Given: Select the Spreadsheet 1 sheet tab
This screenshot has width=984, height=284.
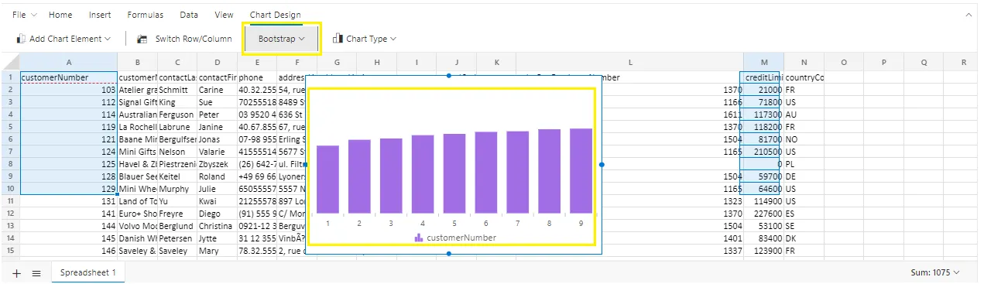Looking at the screenshot, I should pyautogui.click(x=88, y=273).
